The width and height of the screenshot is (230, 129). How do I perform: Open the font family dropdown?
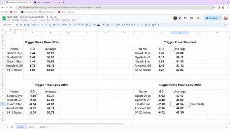(x=66, y=25)
